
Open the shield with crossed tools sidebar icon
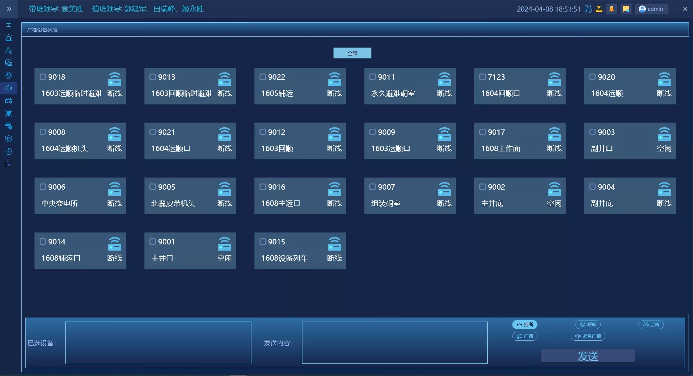pos(9,114)
